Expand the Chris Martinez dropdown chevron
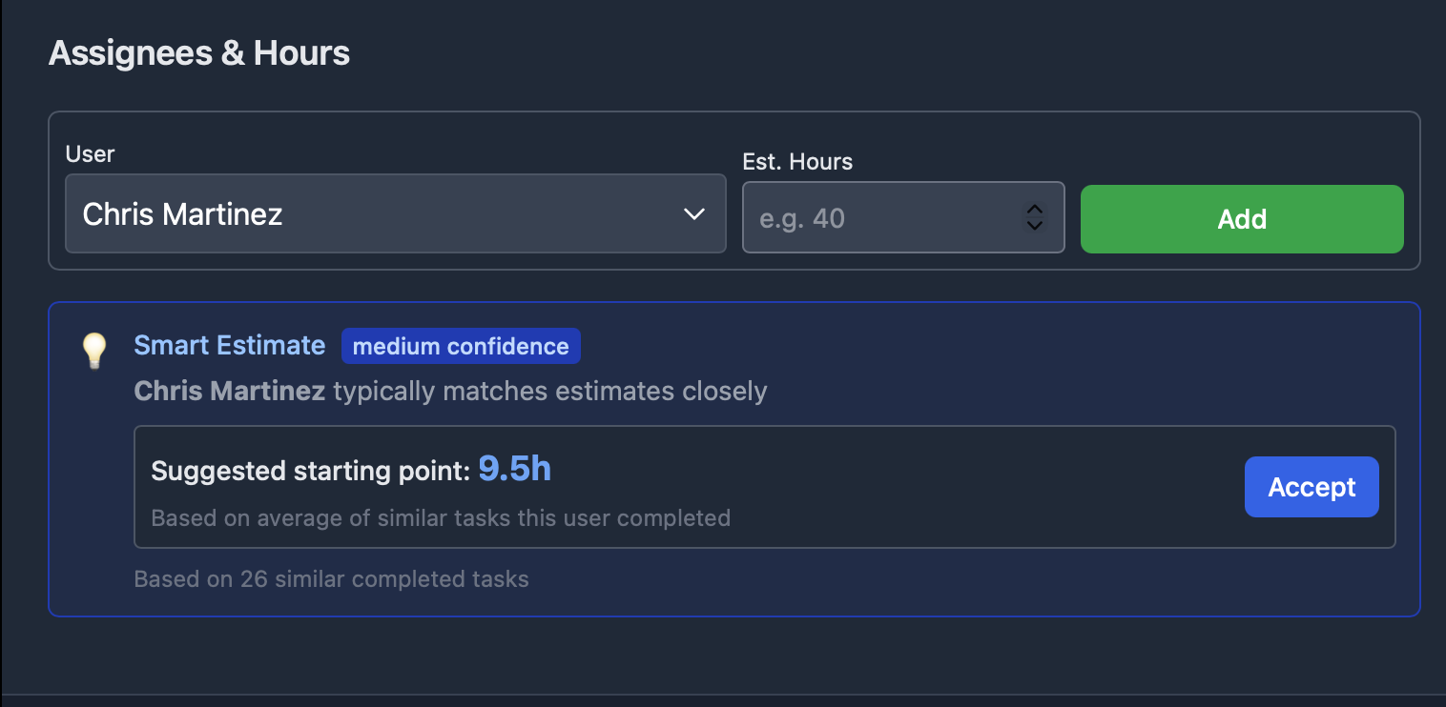 [693, 215]
